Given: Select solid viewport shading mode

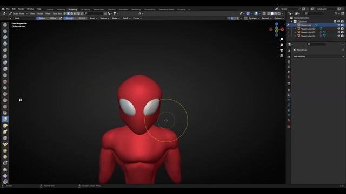Looking at the screenshot, I should pos(272,13).
